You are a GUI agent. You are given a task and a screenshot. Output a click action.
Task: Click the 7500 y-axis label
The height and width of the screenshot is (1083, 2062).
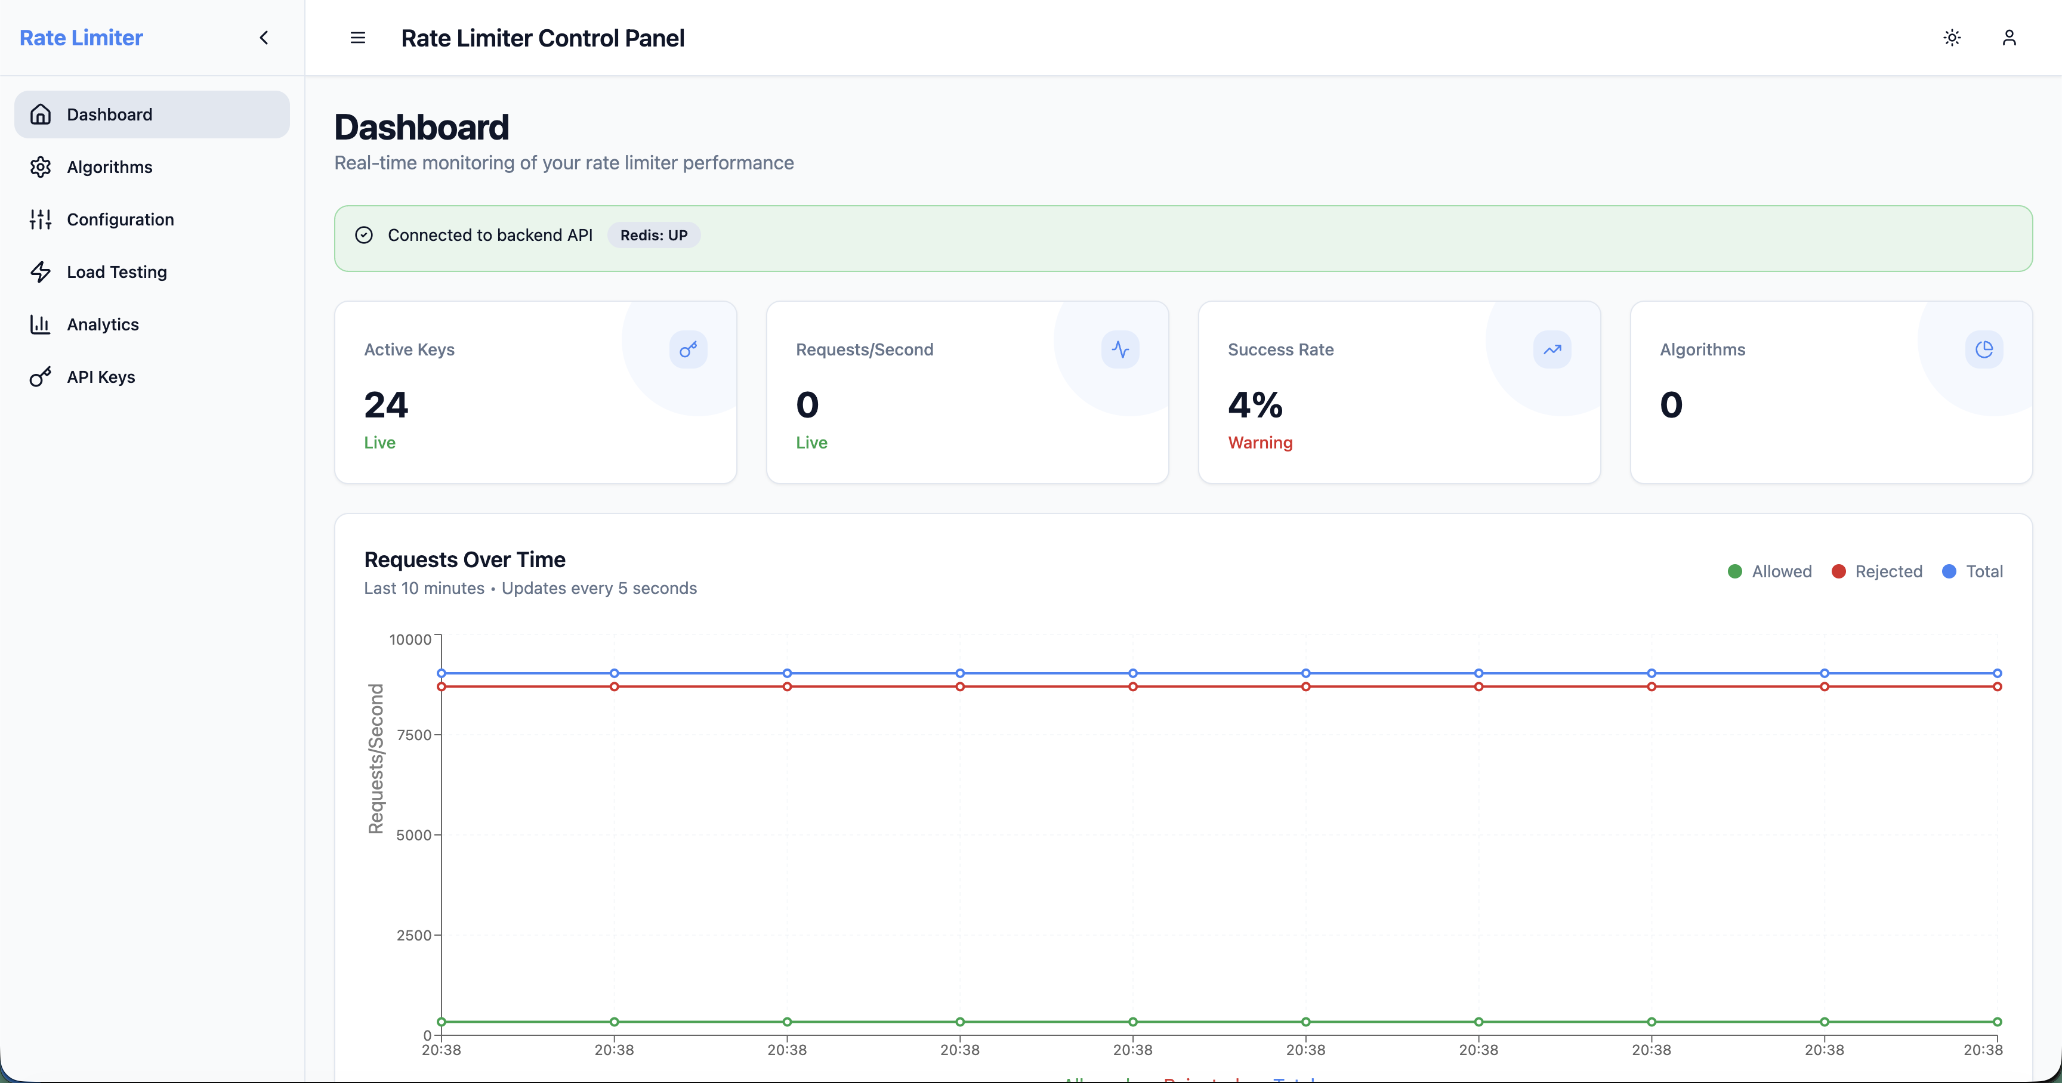click(x=414, y=735)
